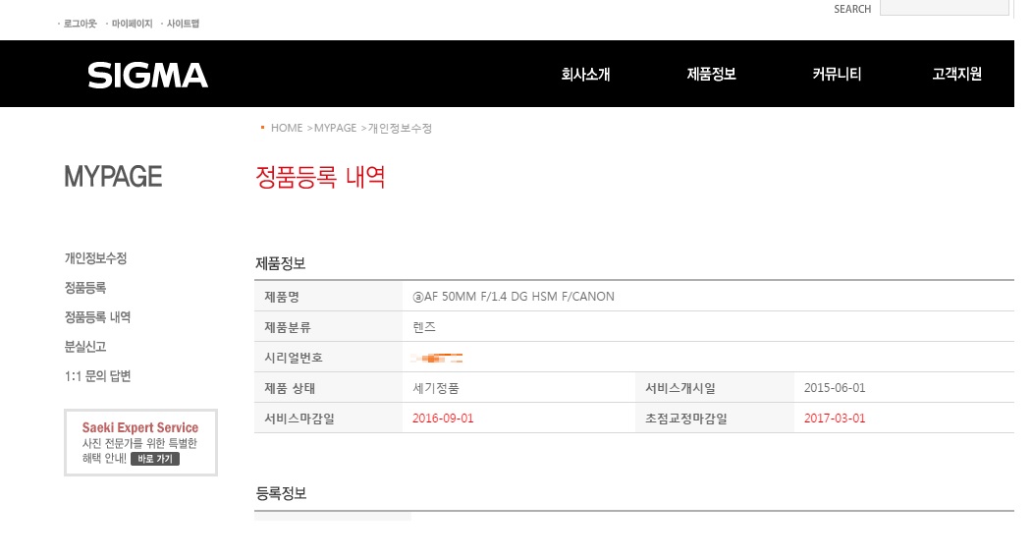Viewport: 1032px width, 559px height.
Task: Open the 회사소개 menu
Action: 585,74
